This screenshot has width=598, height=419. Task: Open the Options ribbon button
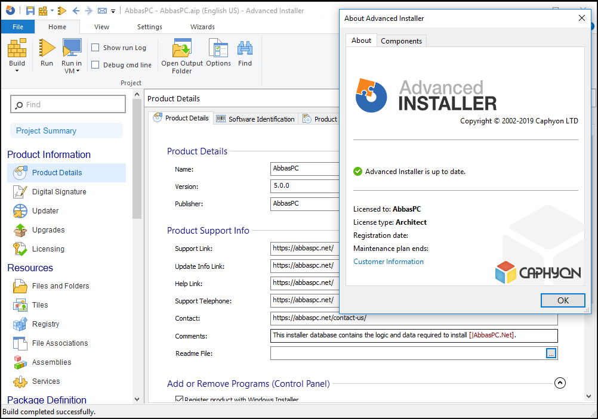tap(218, 53)
